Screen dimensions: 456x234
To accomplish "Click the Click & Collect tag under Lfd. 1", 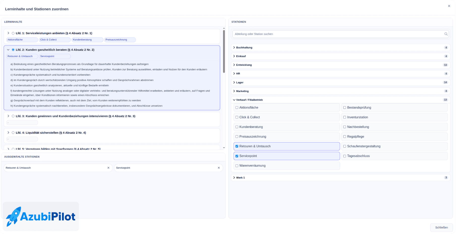I will pos(55,40).
